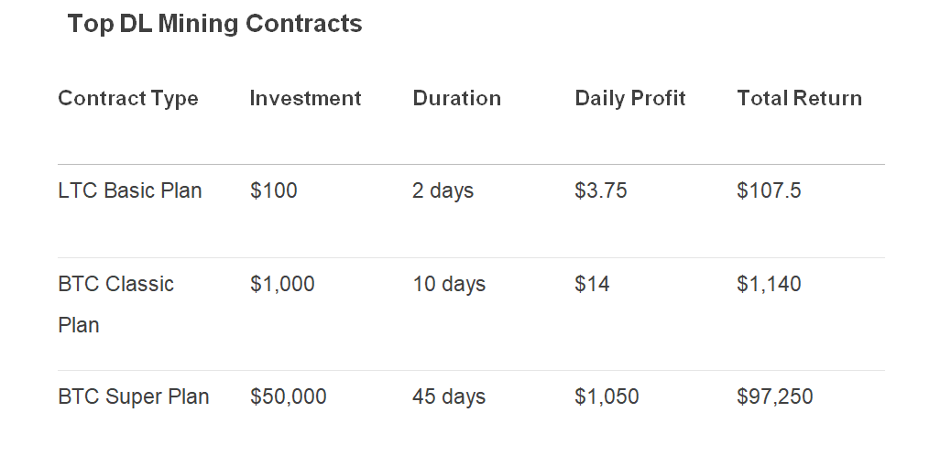Click the 45 days duration cell

coord(449,396)
